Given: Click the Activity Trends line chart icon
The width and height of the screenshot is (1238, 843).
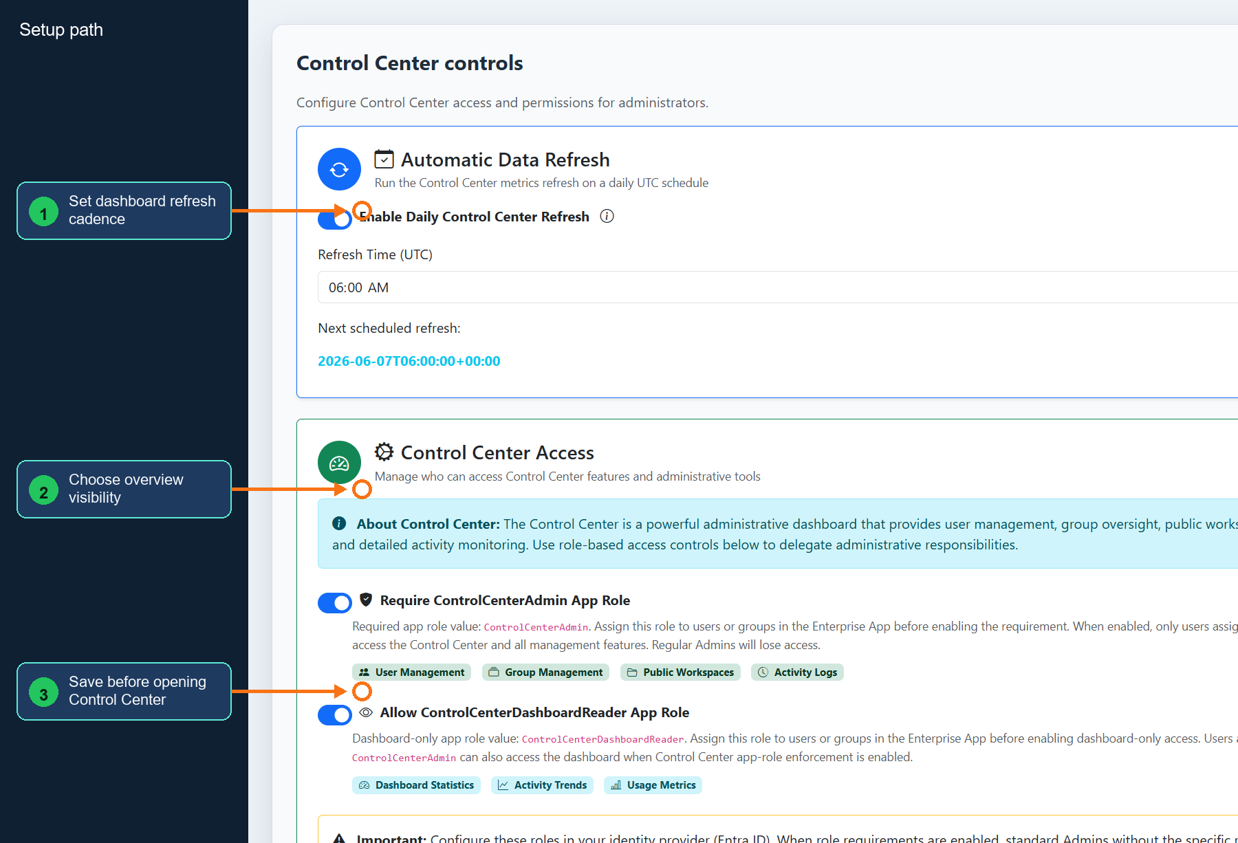Looking at the screenshot, I should click(x=503, y=785).
